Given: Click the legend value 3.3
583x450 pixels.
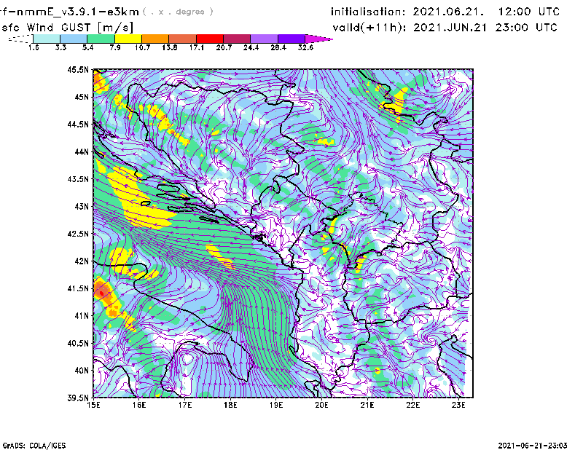Looking at the screenshot, I should [60, 47].
